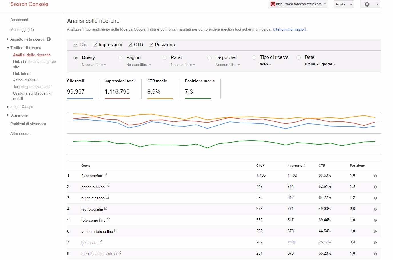Expand details arrow for vendere foto online row
The height and width of the screenshot is (260, 393).
(375, 232)
